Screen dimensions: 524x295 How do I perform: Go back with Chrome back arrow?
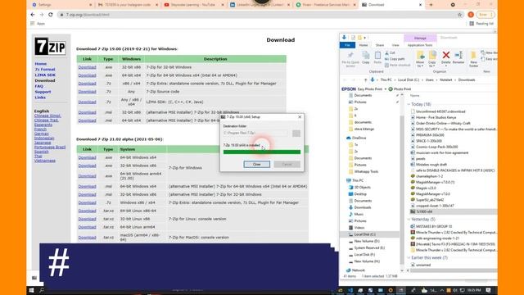pyautogui.click(x=33, y=15)
